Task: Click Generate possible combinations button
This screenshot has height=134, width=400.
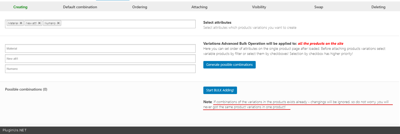Action: 229,65
